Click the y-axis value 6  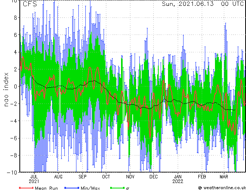click(16, 35)
